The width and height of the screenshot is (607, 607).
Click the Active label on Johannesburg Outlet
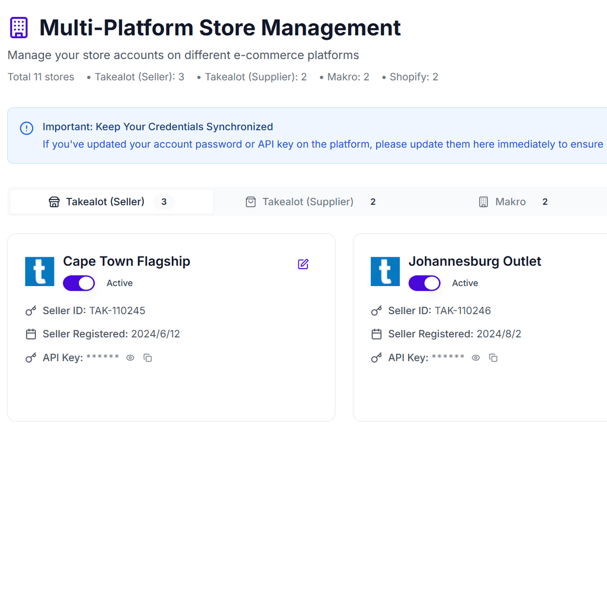[465, 283]
